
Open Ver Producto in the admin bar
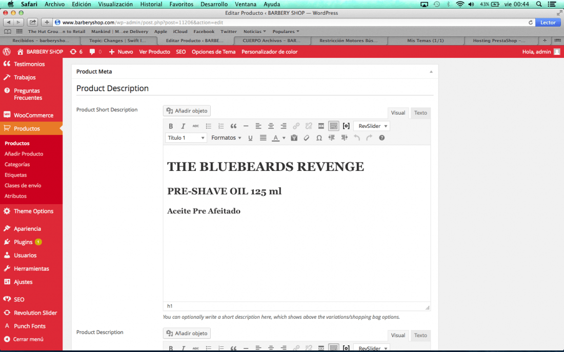coord(155,52)
